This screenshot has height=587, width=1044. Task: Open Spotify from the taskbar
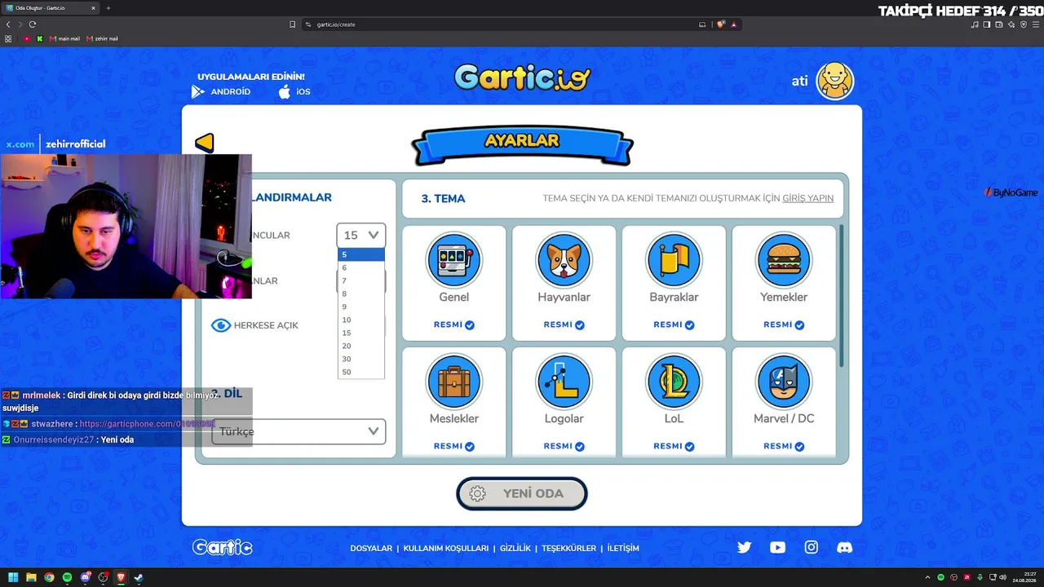[67, 577]
